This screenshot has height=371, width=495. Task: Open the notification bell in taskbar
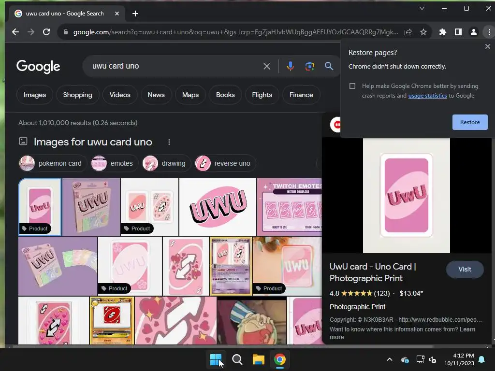pos(482,359)
